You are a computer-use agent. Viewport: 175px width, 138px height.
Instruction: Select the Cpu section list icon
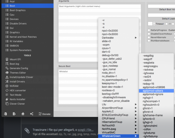pyautogui.click(x=7, y=15)
